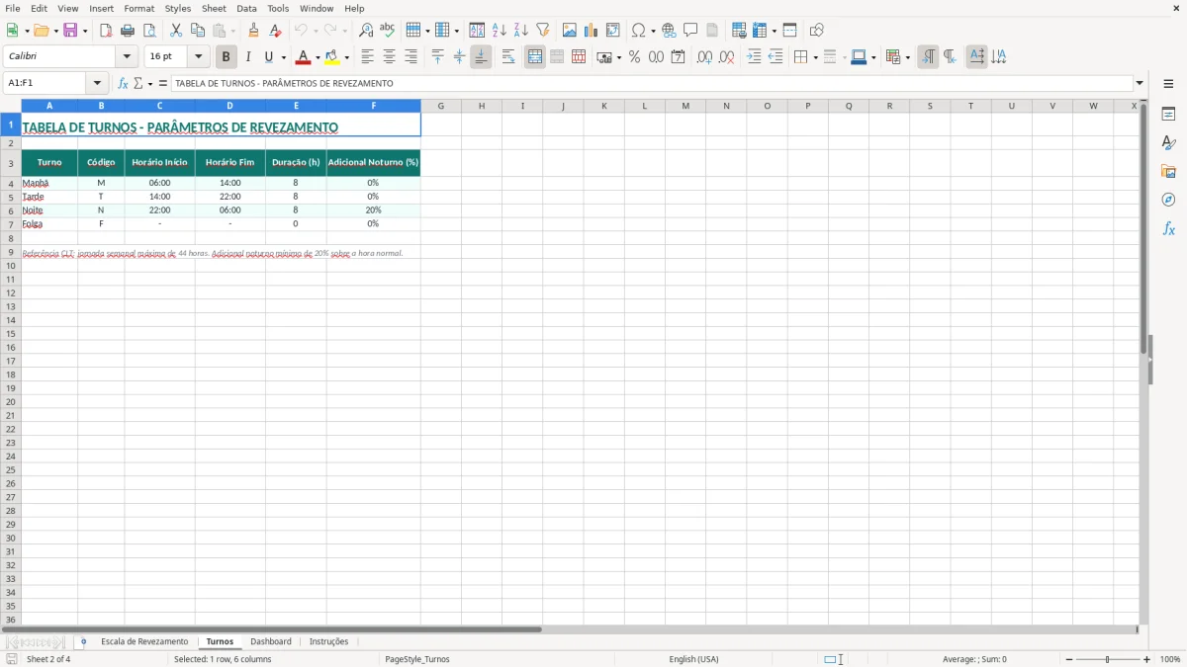The image size is (1187, 667).
Task: Toggle Merge and Center Cells
Action: pos(535,57)
